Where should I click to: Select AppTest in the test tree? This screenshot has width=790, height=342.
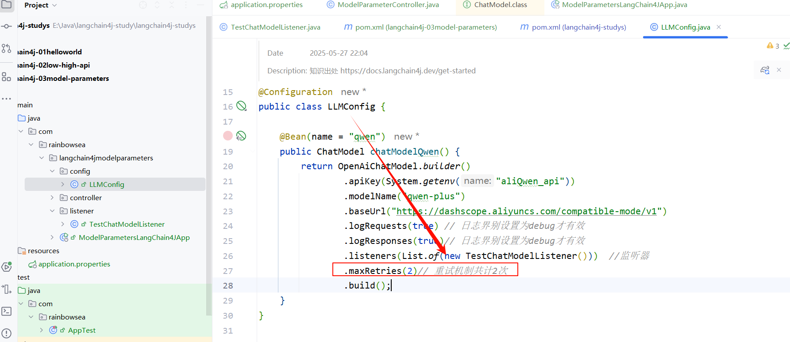[81, 330]
